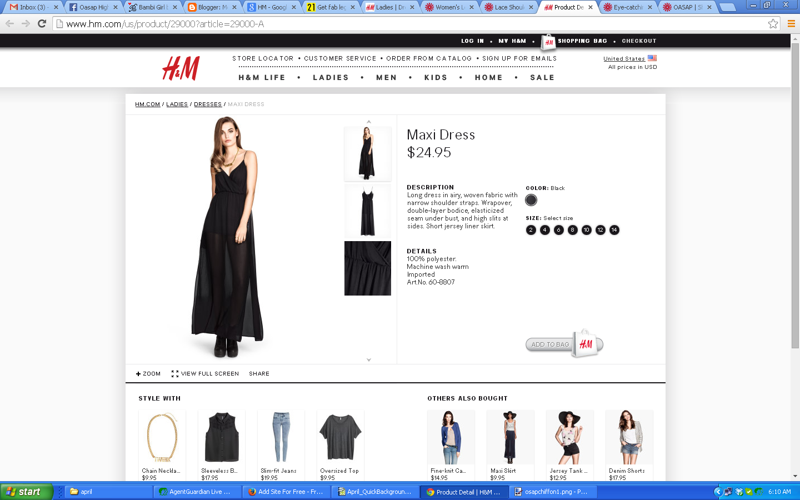This screenshot has height=500, width=800.
Task: Select size 10
Action: pyautogui.click(x=587, y=230)
